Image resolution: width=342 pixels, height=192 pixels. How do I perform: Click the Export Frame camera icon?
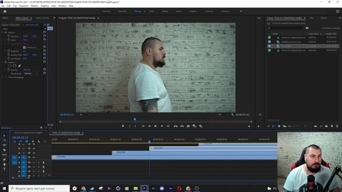[x=188, y=126]
